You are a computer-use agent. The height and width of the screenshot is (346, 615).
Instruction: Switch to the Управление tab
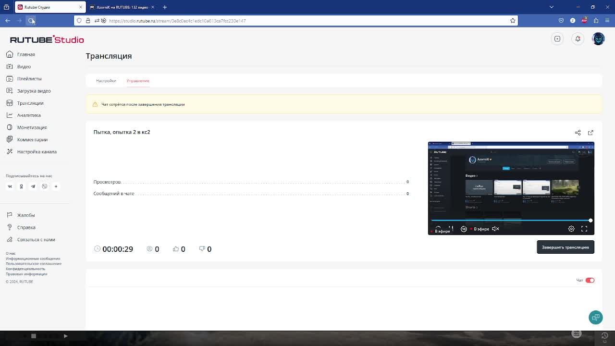[138, 81]
